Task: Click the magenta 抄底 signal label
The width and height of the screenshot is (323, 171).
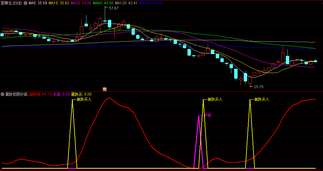Action: 207,115
